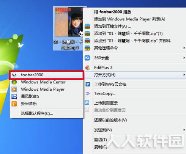The width and height of the screenshot is (186, 154).
Task: Click the TeraCopy arrows icon
Action: [88, 93]
